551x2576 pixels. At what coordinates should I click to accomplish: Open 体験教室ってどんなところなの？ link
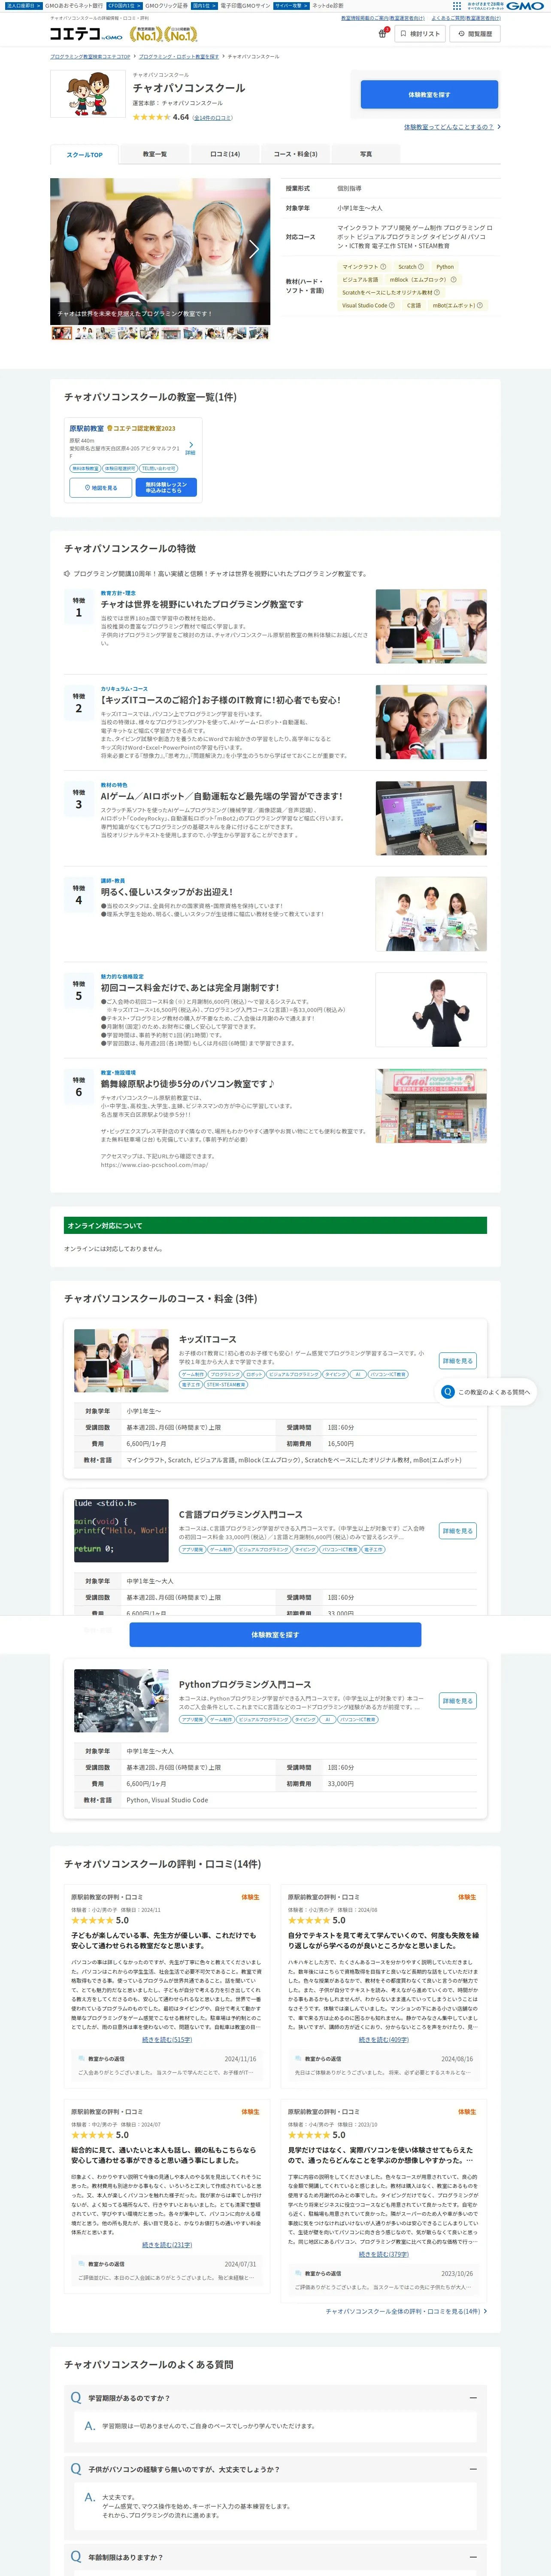click(x=449, y=127)
